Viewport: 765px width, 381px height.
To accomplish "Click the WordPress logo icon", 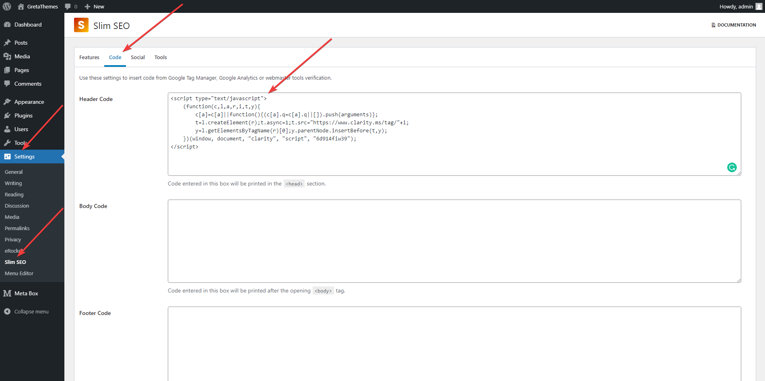I will 7,6.
